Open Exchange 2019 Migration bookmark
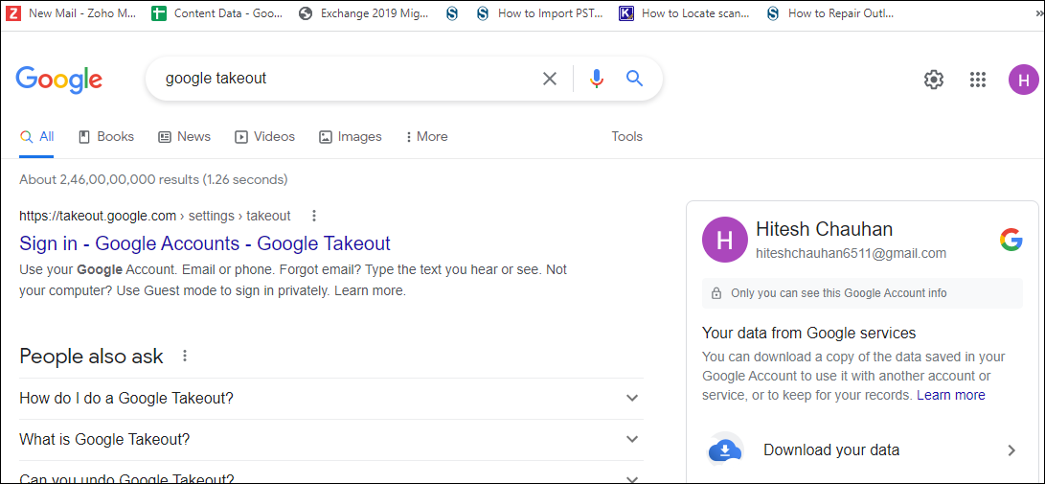 [x=363, y=12]
